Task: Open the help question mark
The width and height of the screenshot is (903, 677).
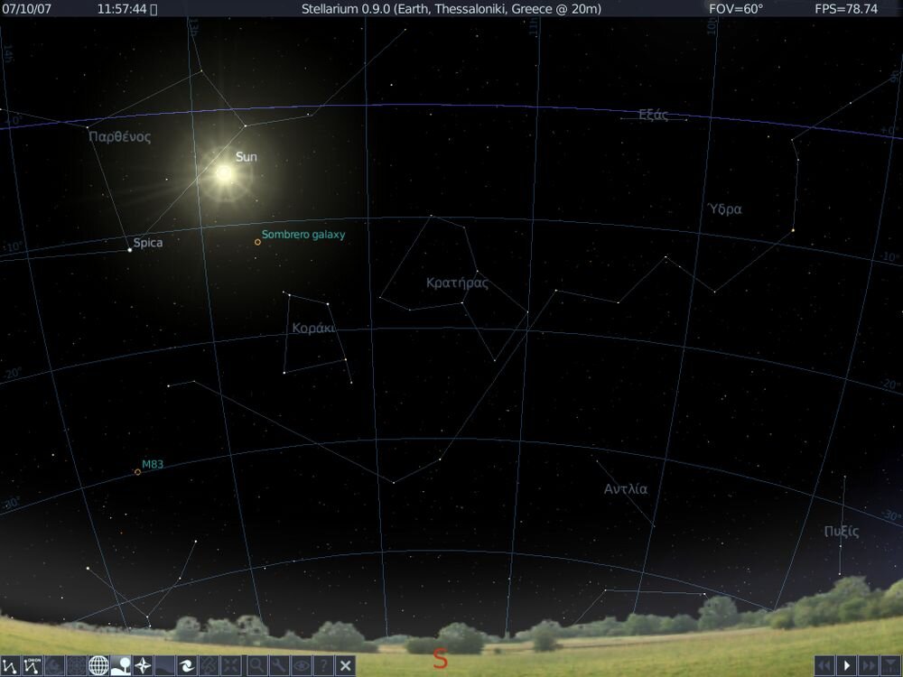Action: (x=323, y=666)
